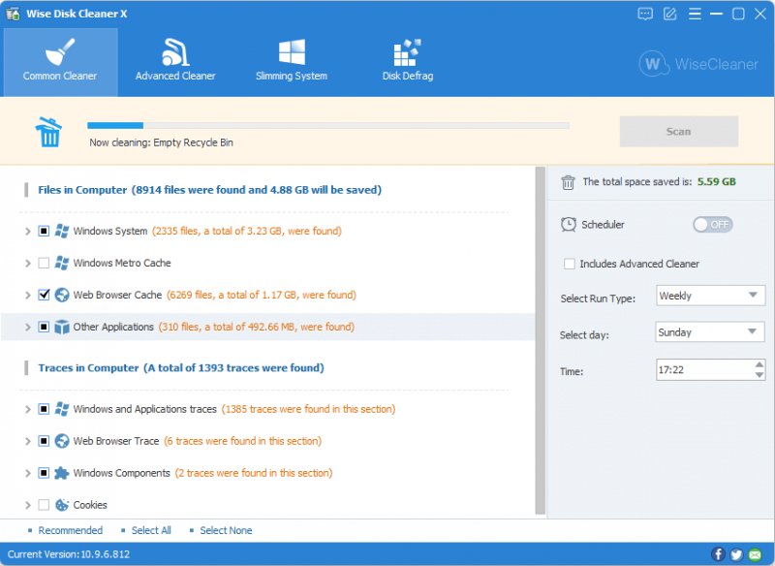Image resolution: width=775 pixels, height=566 pixels.
Task: Open the Select day dropdown
Action: click(710, 332)
